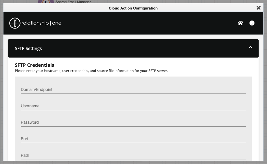Open the home icon in header
Screen dimensions: 267x164
(240, 23)
